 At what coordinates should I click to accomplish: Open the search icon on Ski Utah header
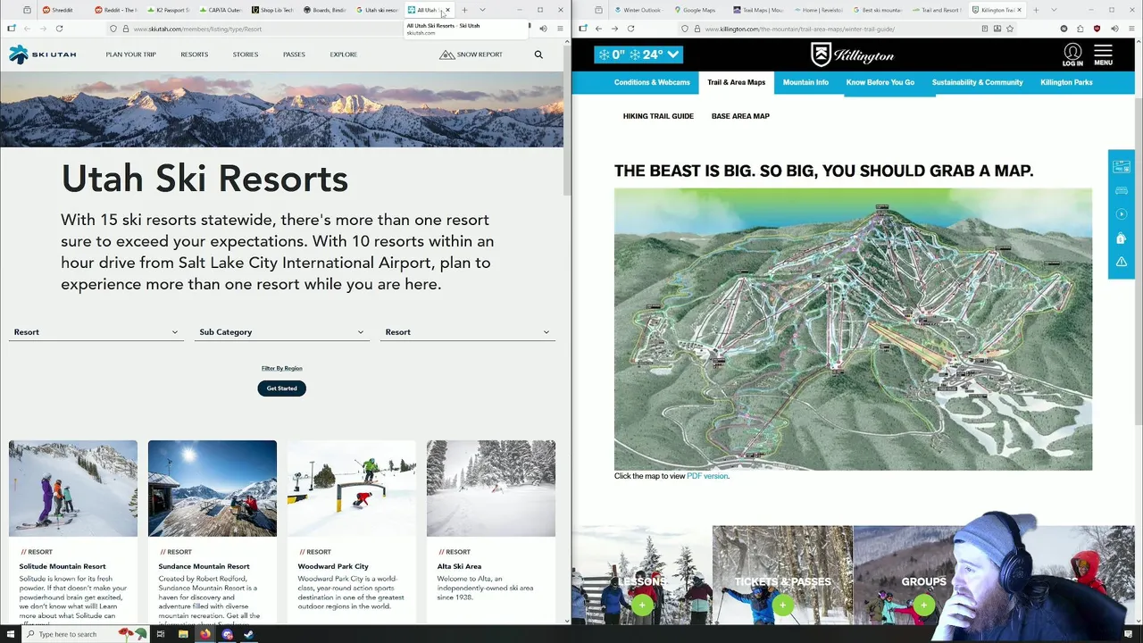point(538,54)
